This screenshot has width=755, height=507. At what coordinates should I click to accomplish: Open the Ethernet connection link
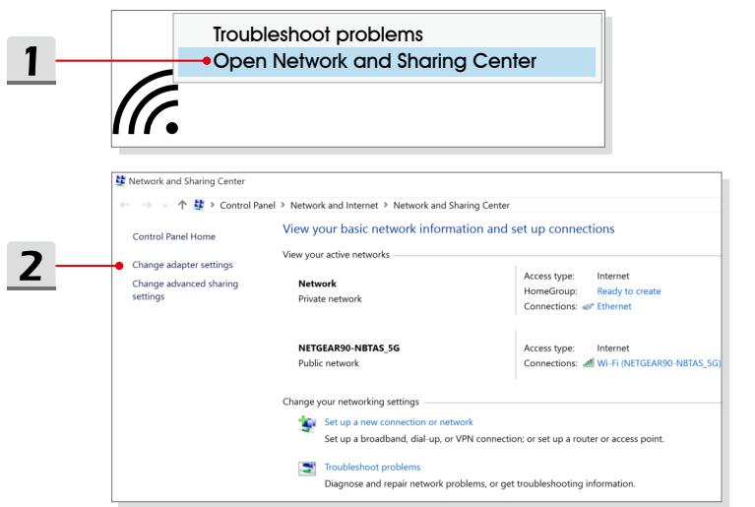click(614, 306)
